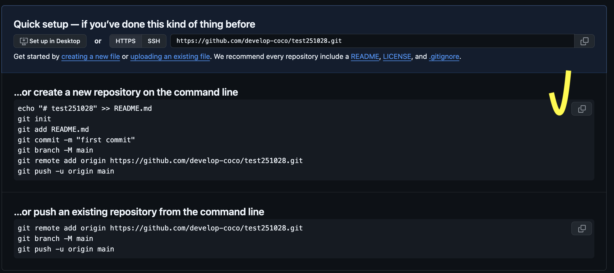Click the overlapping-squares copy icon near the URL
Image resolution: width=614 pixels, height=273 pixels.
(584, 41)
